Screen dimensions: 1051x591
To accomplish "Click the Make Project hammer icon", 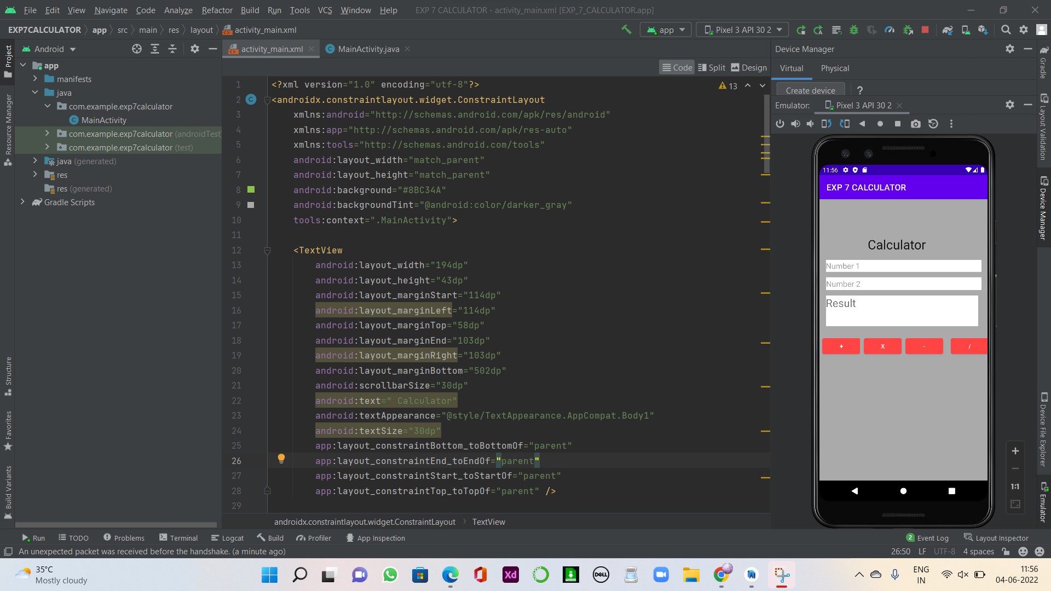I will point(626,30).
